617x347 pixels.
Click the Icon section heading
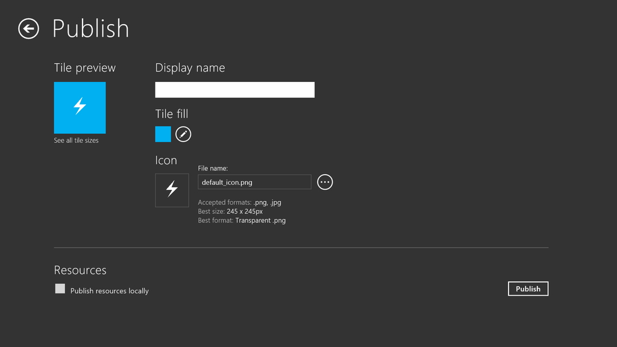pyautogui.click(x=166, y=160)
